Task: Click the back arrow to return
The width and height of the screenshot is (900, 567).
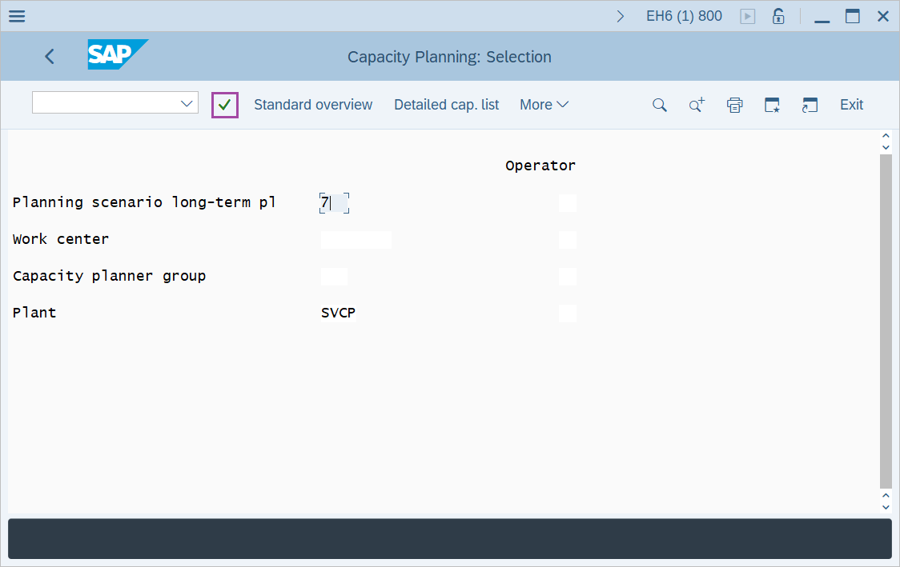Action: (x=49, y=56)
